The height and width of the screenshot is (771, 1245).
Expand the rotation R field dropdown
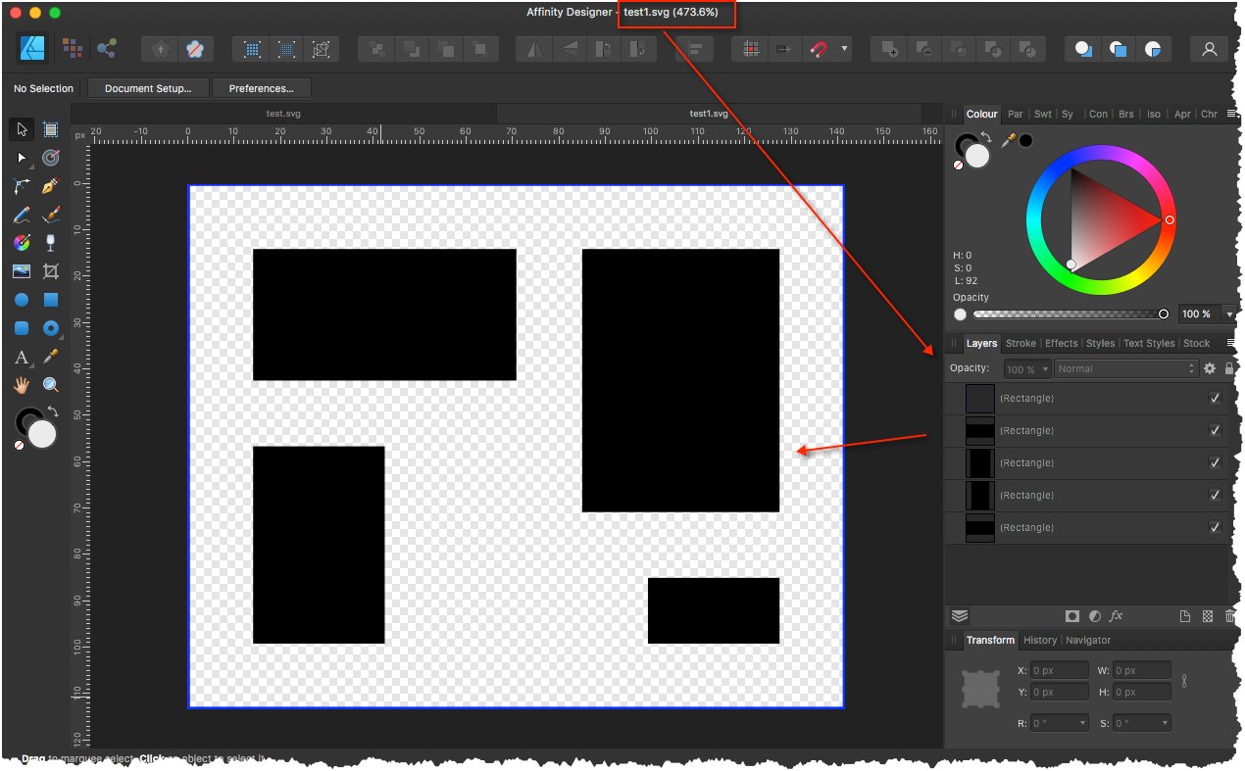1082,723
